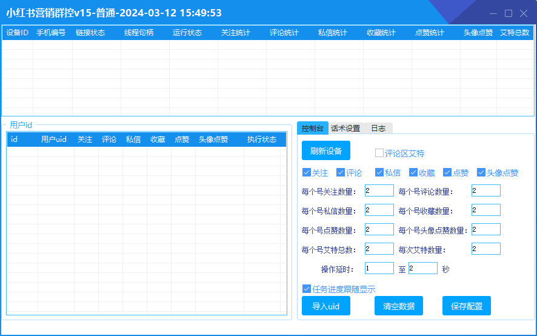The width and height of the screenshot is (537, 336).
Task: Click the 设备ID column header
Action: click(17, 33)
